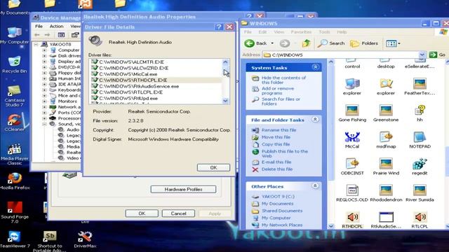Open the Favorites menu in WINDOWS explorer
The image size is (449, 252).
click(301, 31)
